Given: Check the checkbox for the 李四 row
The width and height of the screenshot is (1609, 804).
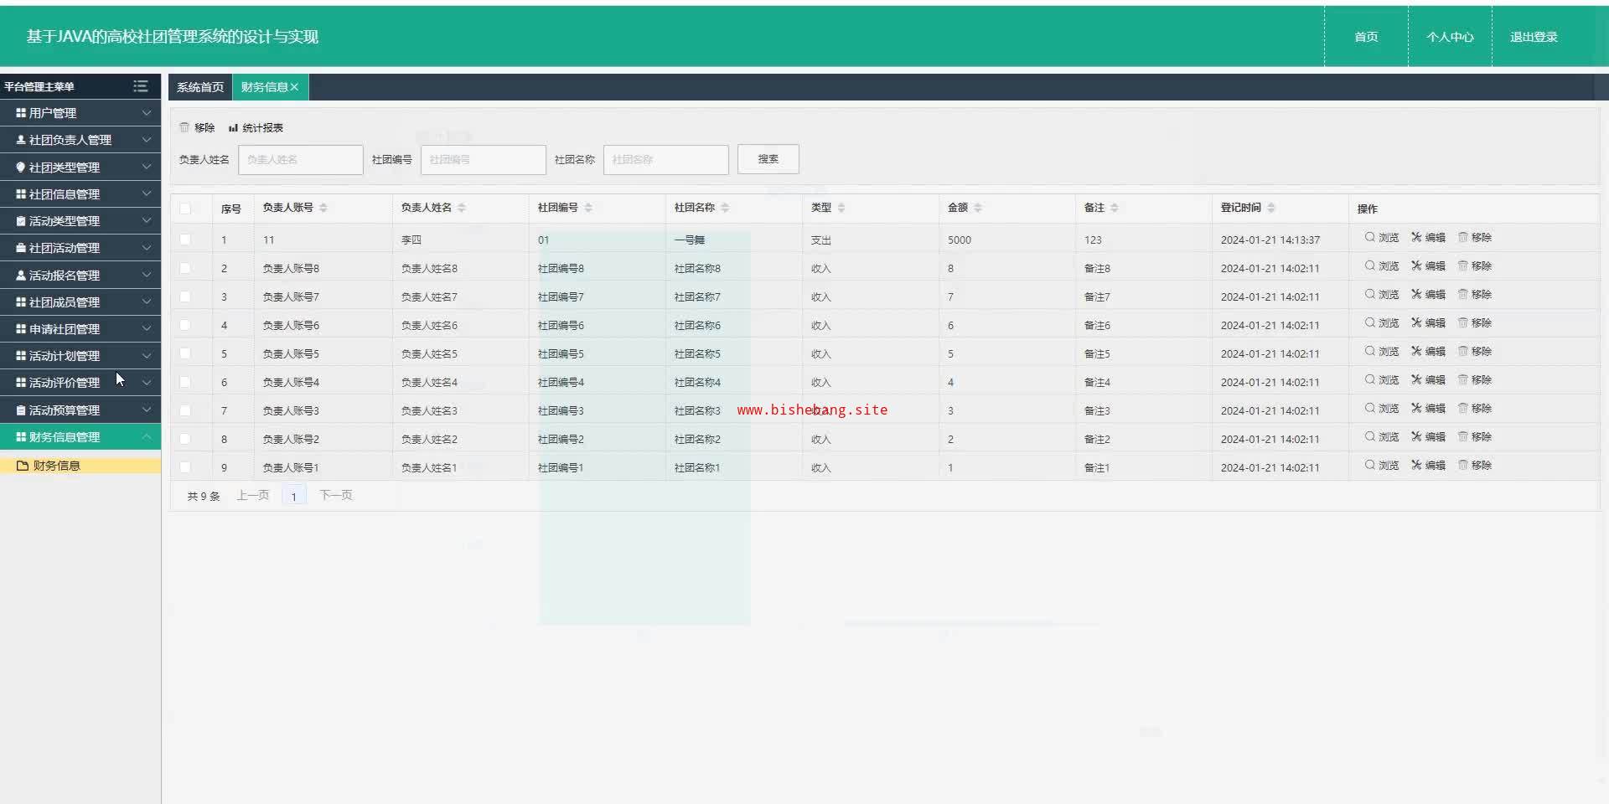Looking at the screenshot, I should click(x=185, y=240).
